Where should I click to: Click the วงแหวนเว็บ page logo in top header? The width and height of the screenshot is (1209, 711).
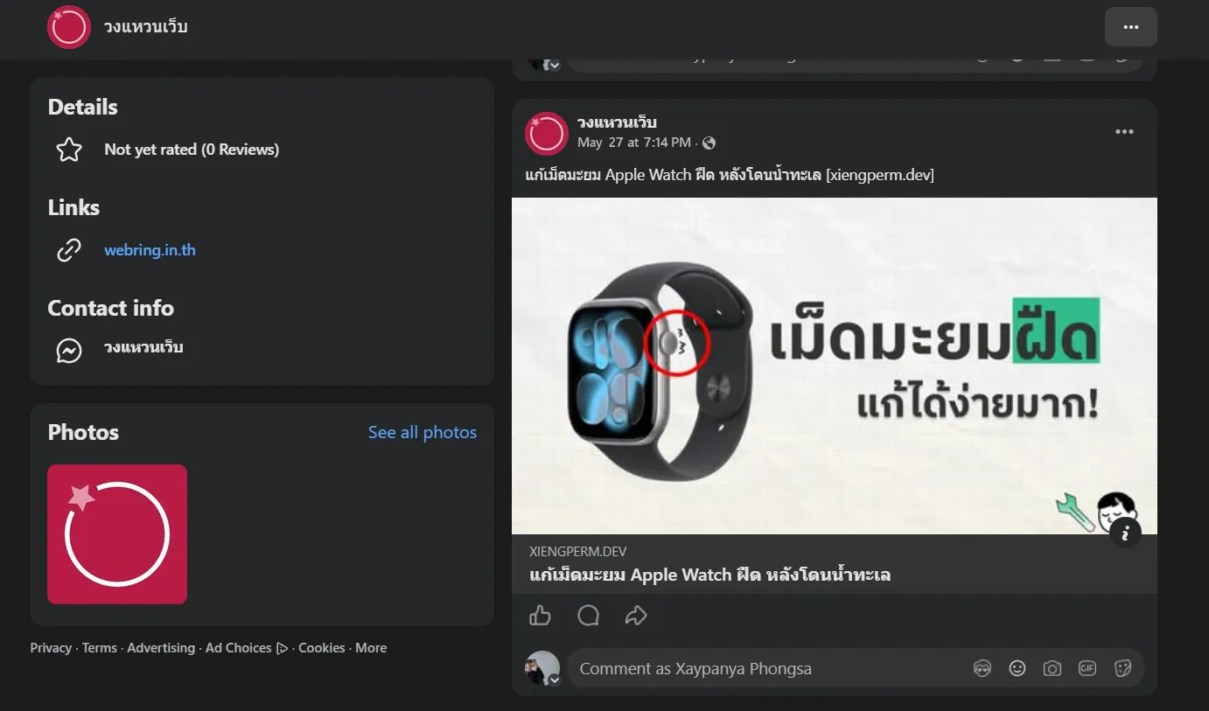[69, 27]
